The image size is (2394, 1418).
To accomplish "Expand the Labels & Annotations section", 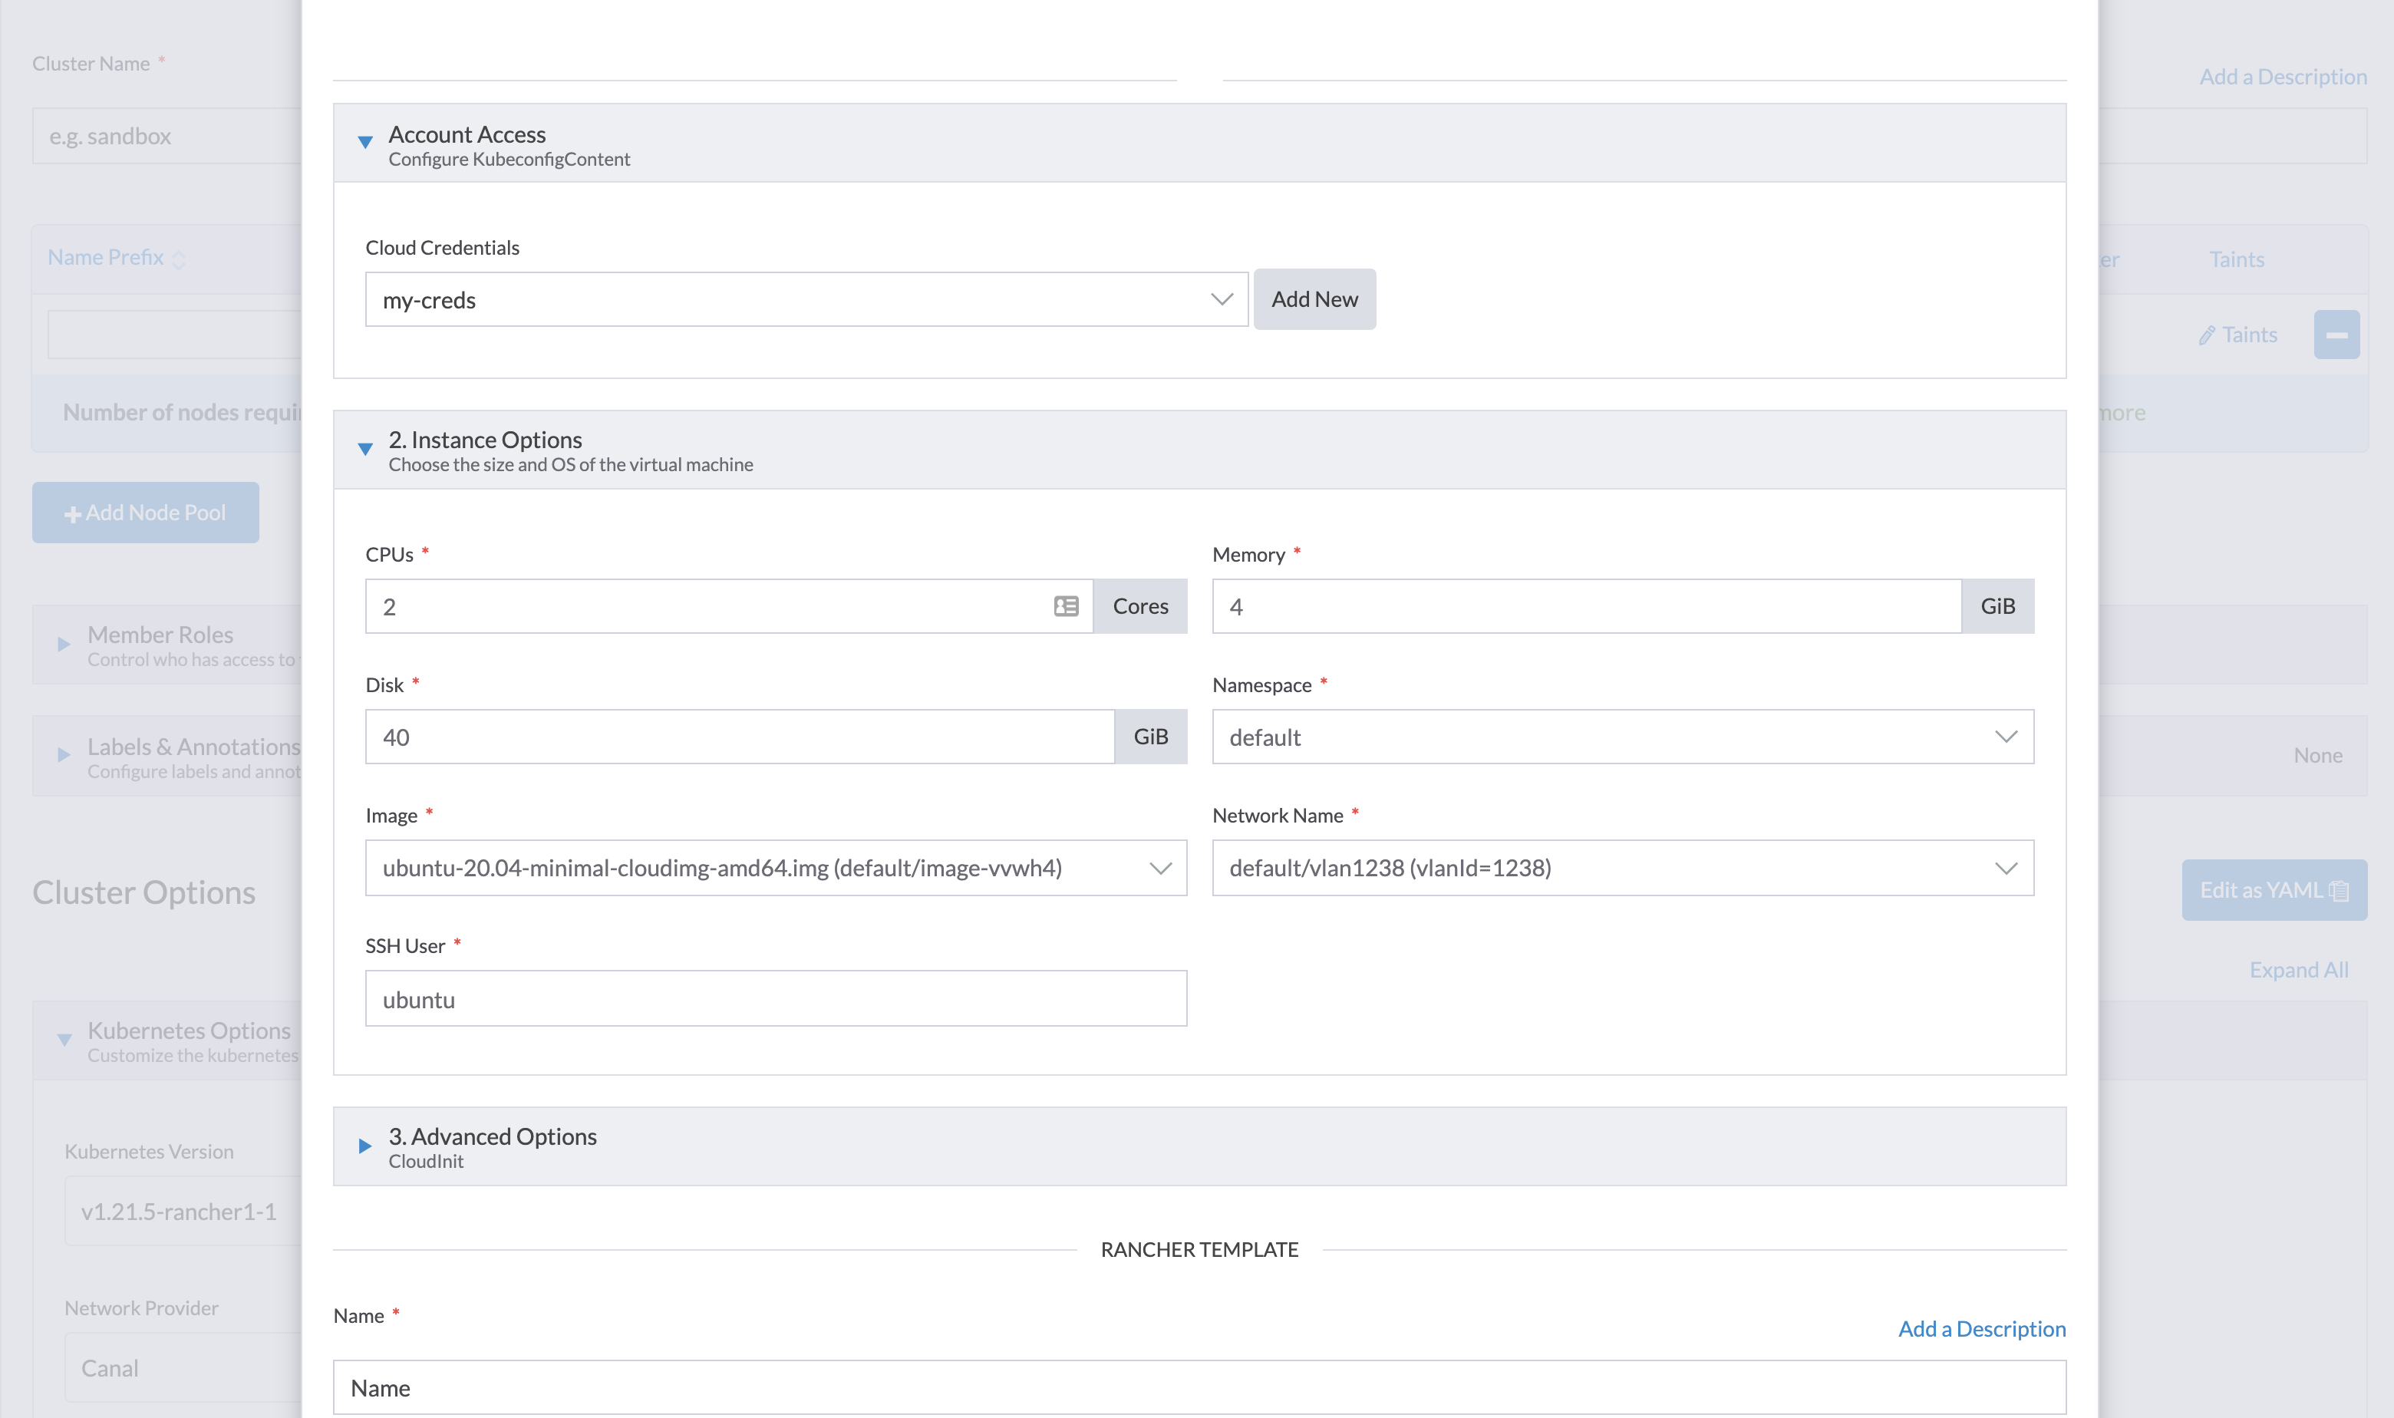I will point(64,755).
